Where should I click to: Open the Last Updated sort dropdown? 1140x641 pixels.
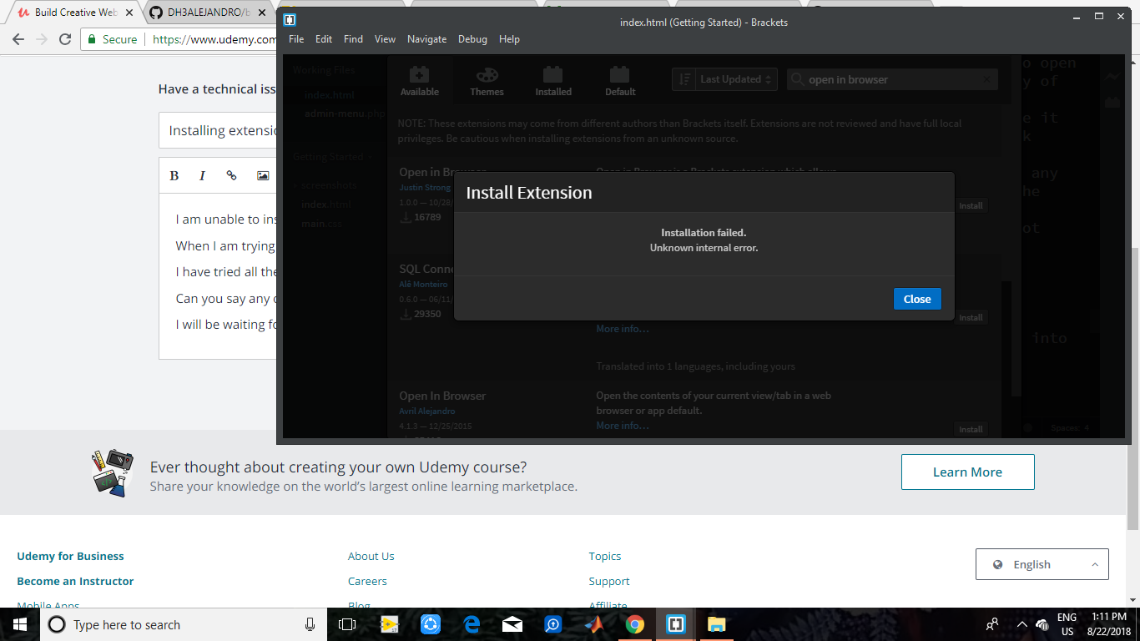tap(733, 78)
